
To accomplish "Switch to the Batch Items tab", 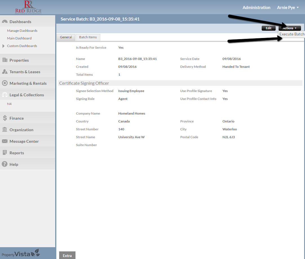I will click(88, 37).
